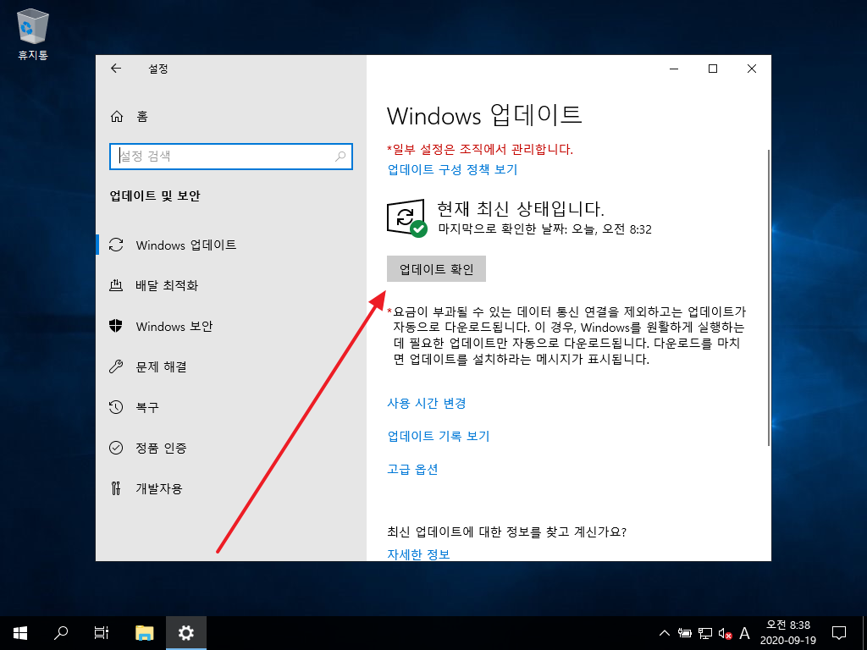Select the 복구 label in sidebar
Screen dimensions: 867x650
click(147, 407)
